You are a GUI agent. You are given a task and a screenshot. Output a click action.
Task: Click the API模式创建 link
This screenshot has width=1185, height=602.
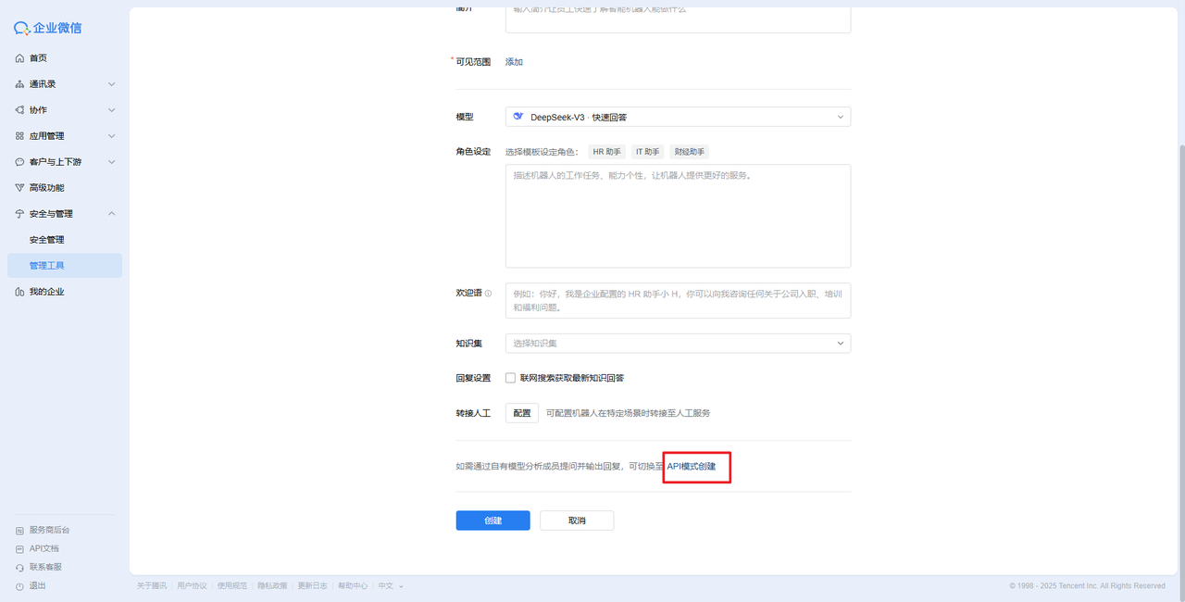[692, 466]
